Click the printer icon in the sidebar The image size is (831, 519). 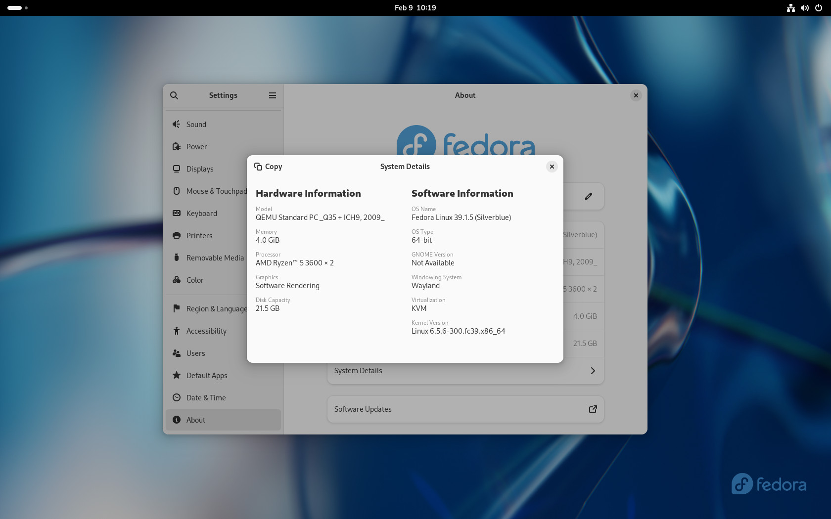pos(177,236)
